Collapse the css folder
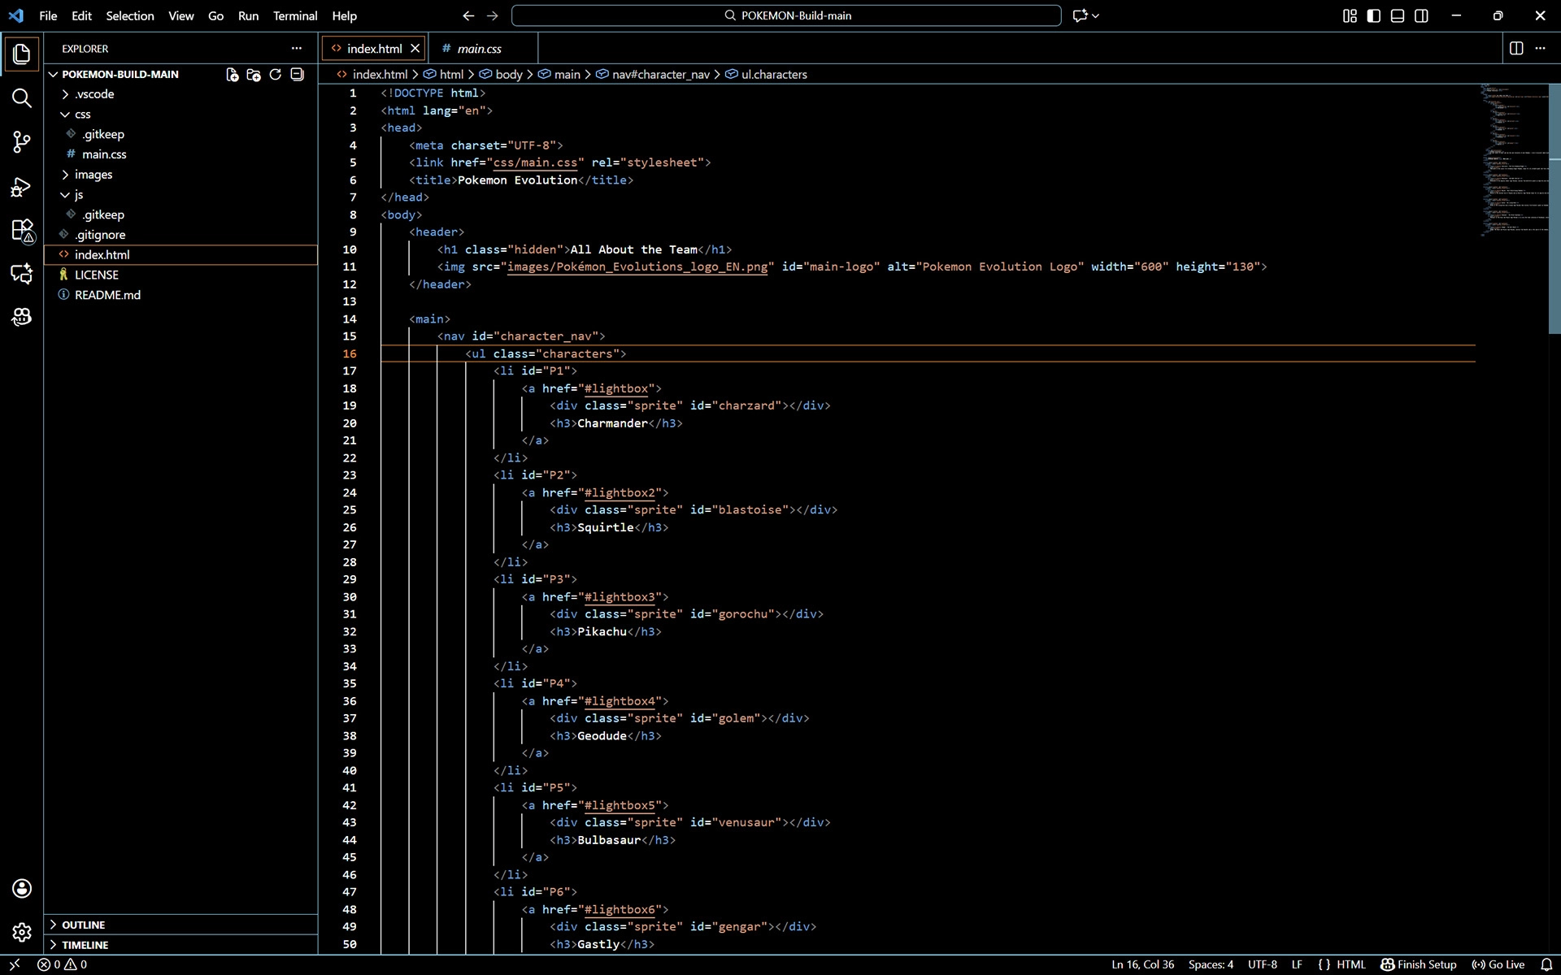1561x975 pixels. pos(82,114)
